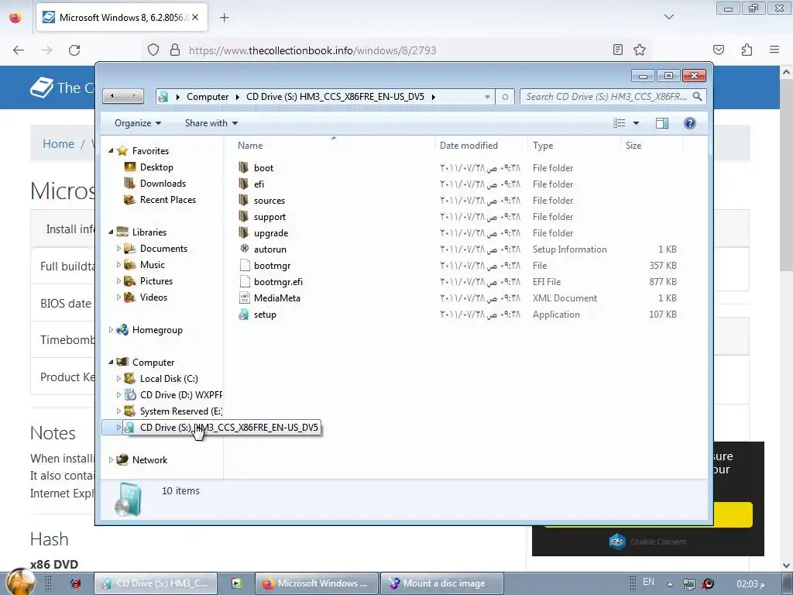Open the Start menu orb

20,582
